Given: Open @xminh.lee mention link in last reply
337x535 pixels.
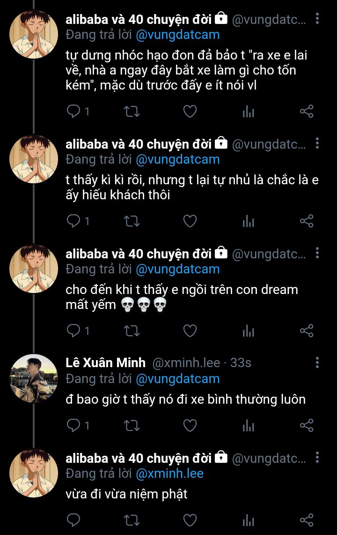Looking at the screenshot, I should pyautogui.click(x=169, y=474).
